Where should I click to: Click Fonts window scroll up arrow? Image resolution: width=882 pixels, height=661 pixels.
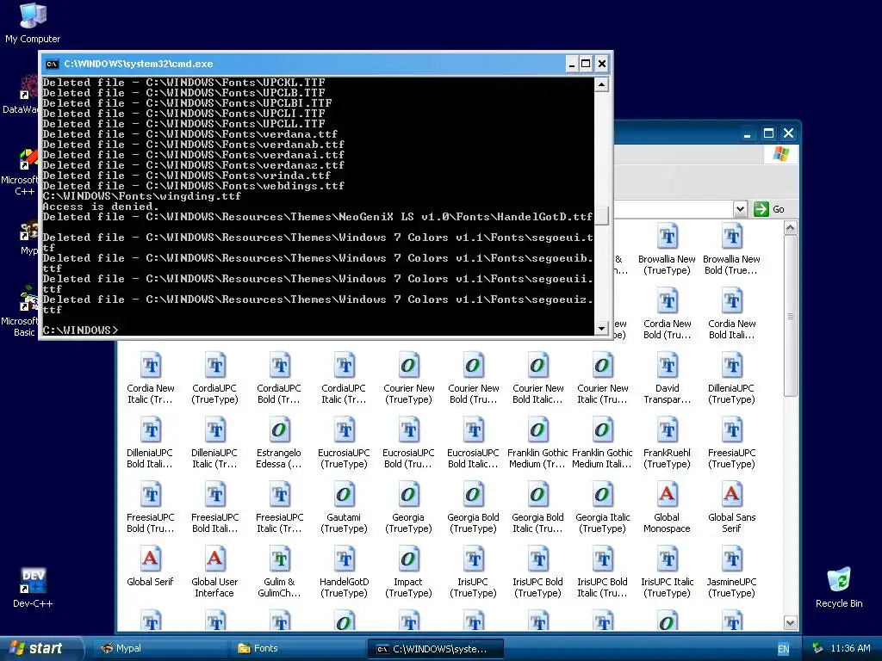tap(791, 227)
